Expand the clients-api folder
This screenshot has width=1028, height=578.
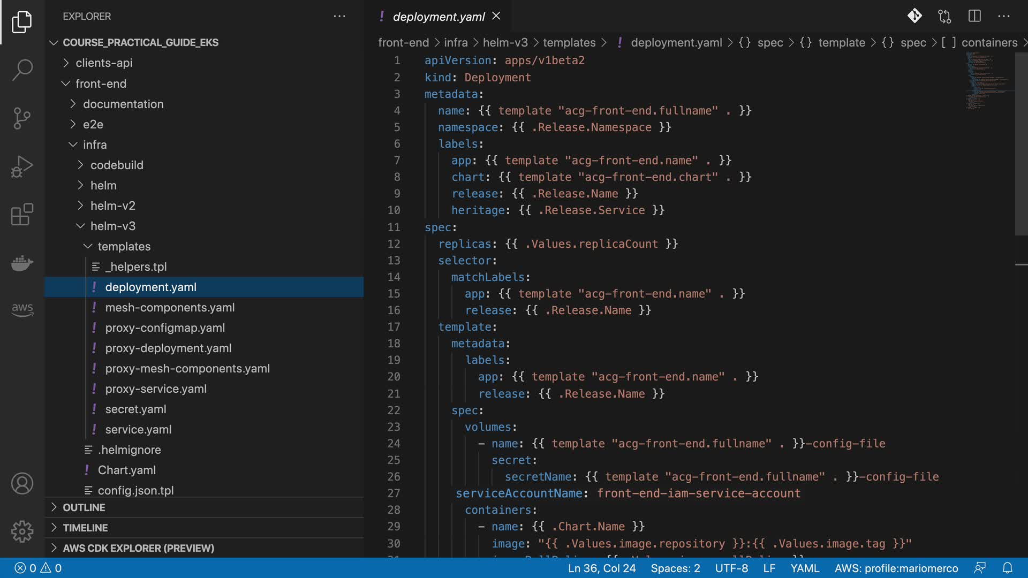[104, 63]
